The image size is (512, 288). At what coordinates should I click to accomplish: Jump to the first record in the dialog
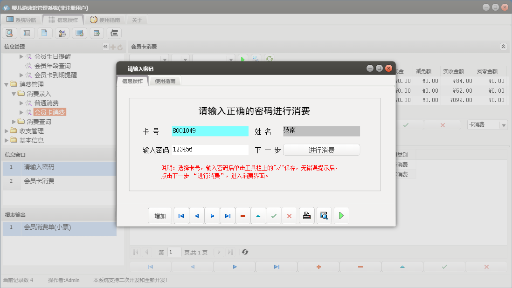[181, 215]
